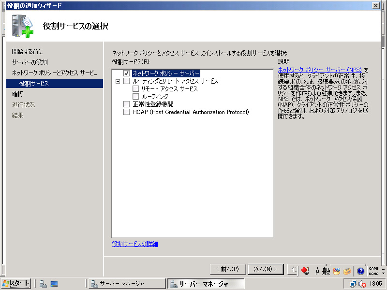Open IME pad pencil cup icon
Image resolution: width=387 pixels, height=290 pixels.
coord(336,271)
